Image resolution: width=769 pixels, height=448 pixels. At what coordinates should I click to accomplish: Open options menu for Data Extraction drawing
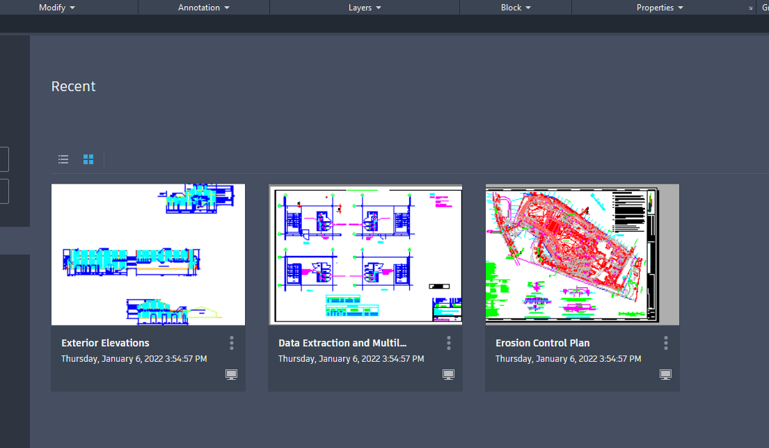point(448,343)
